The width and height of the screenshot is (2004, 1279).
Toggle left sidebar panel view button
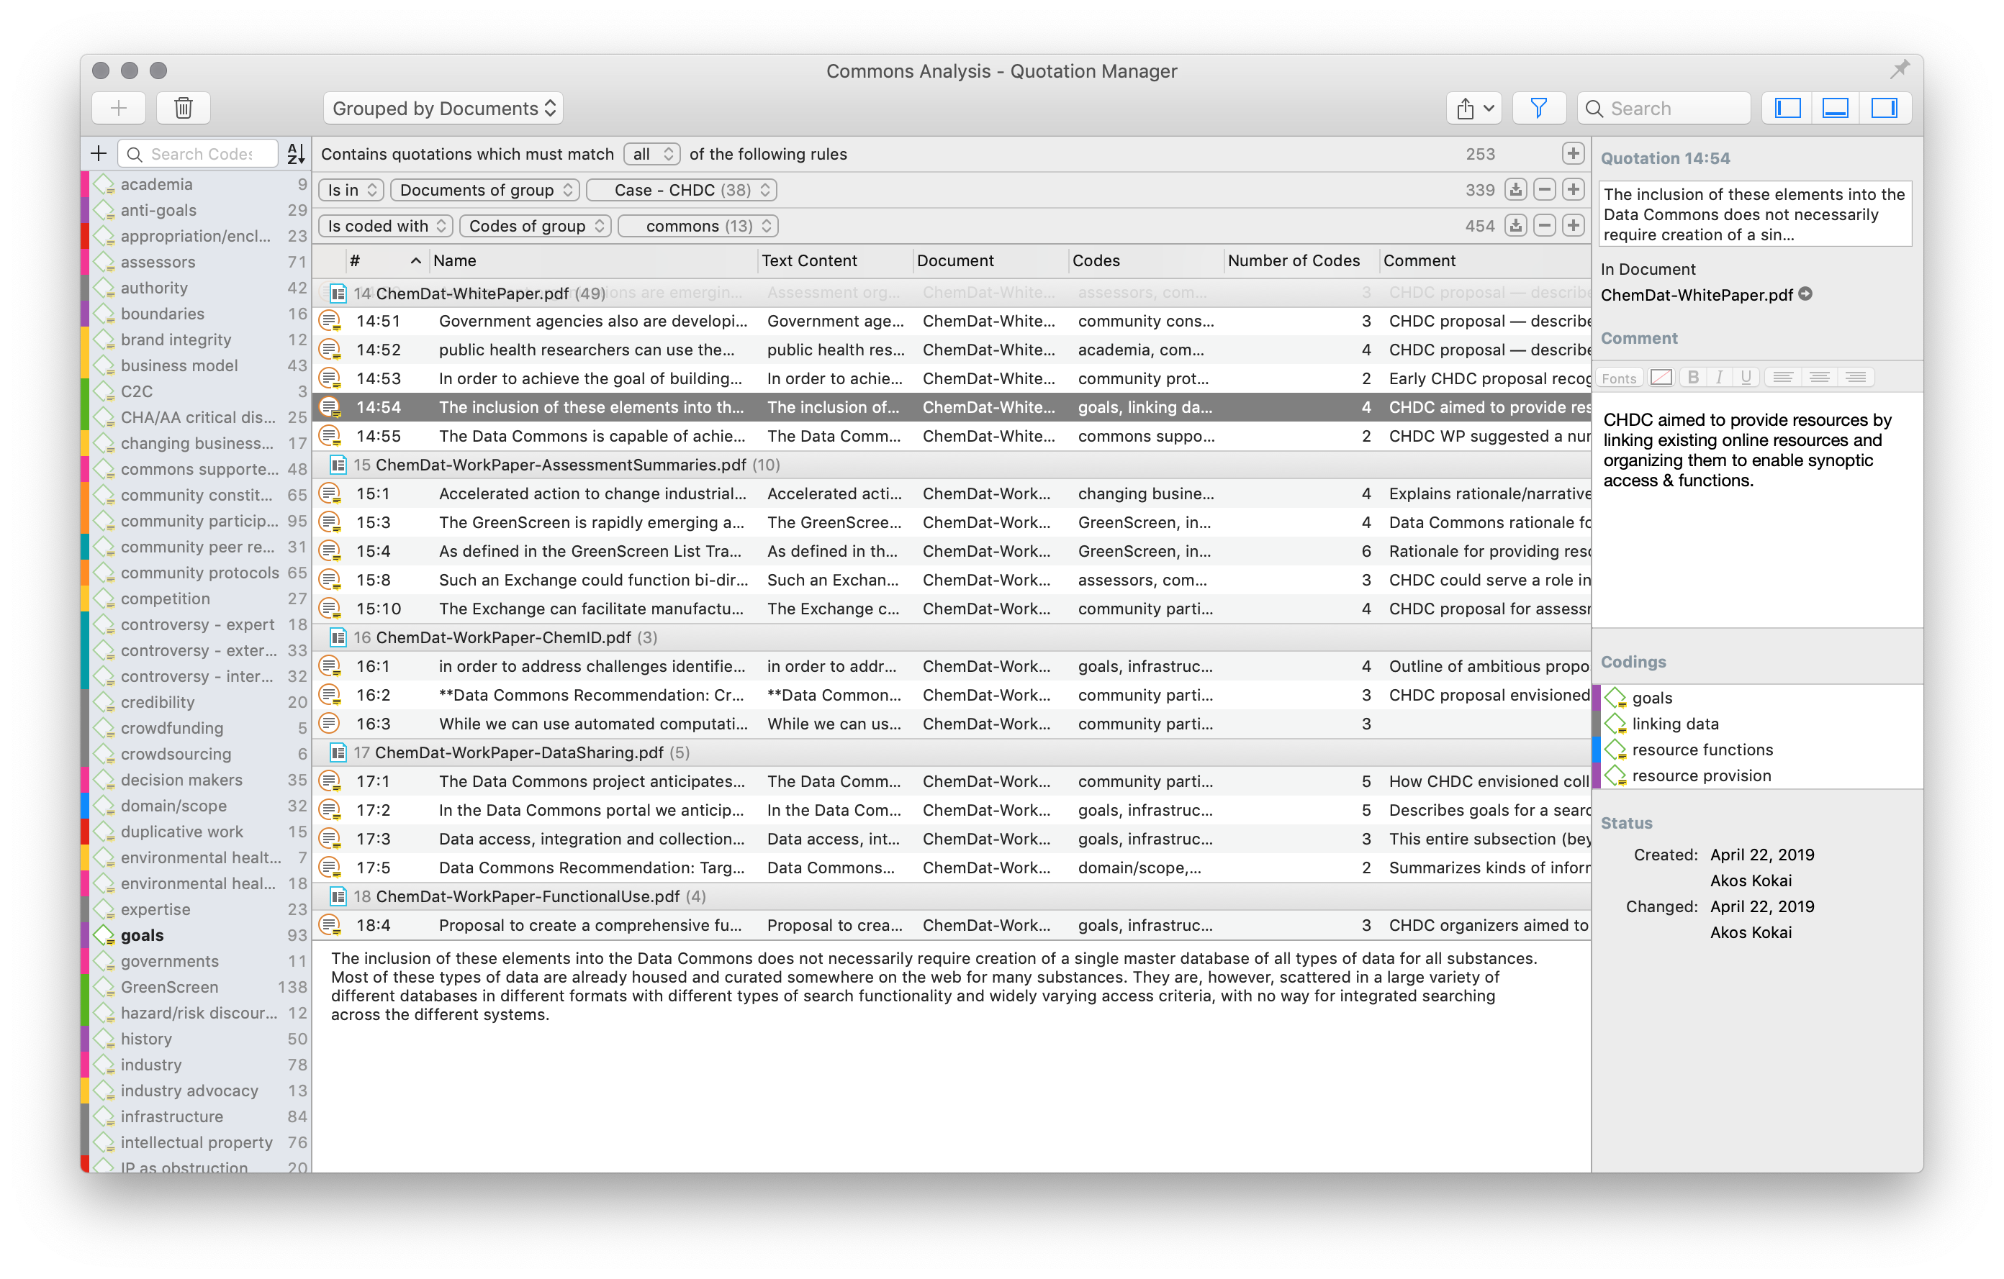click(1787, 108)
